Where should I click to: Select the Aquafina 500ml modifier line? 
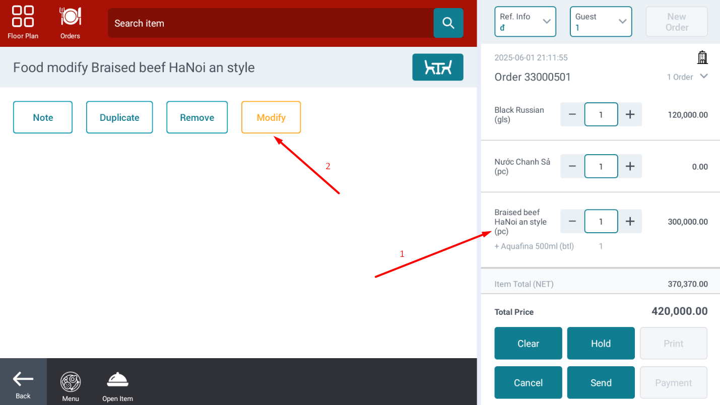[x=534, y=246]
